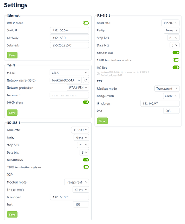Click the RS-485 1 Port field
The width and height of the screenshot is (185, 224).
click(x=81, y=204)
